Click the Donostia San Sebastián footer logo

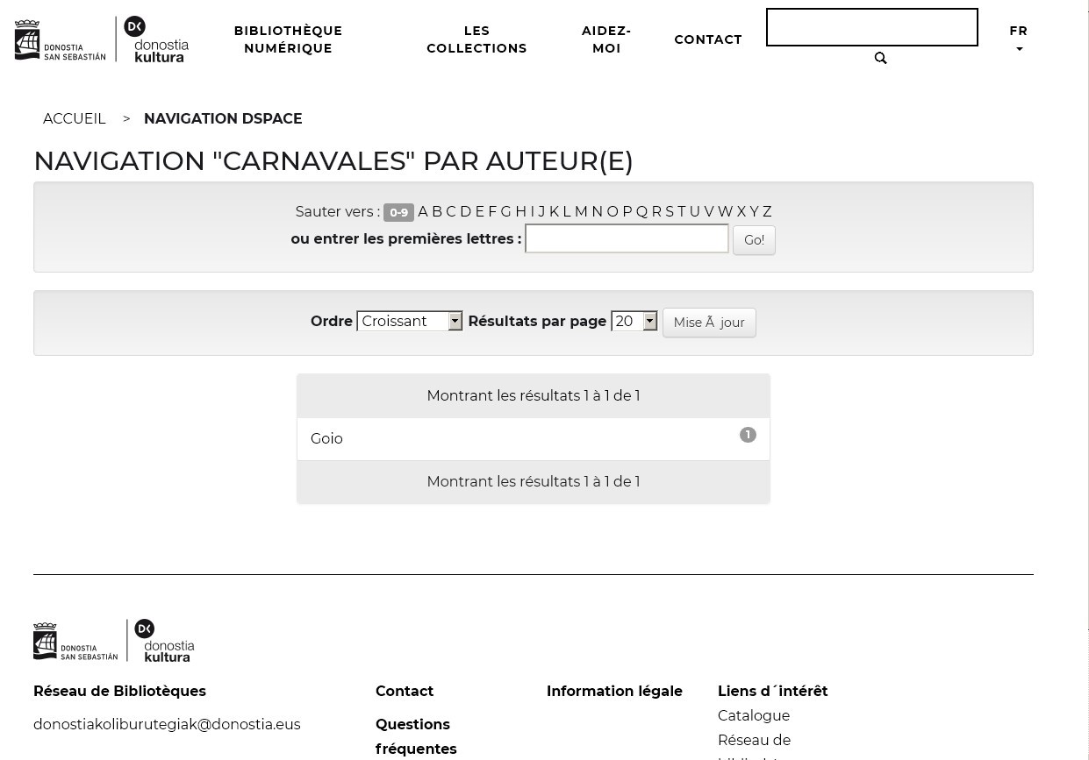(75, 641)
